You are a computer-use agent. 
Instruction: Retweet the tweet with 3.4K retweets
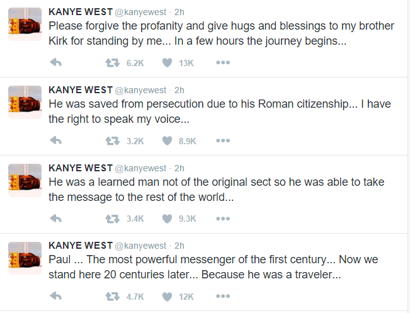coord(113,219)
